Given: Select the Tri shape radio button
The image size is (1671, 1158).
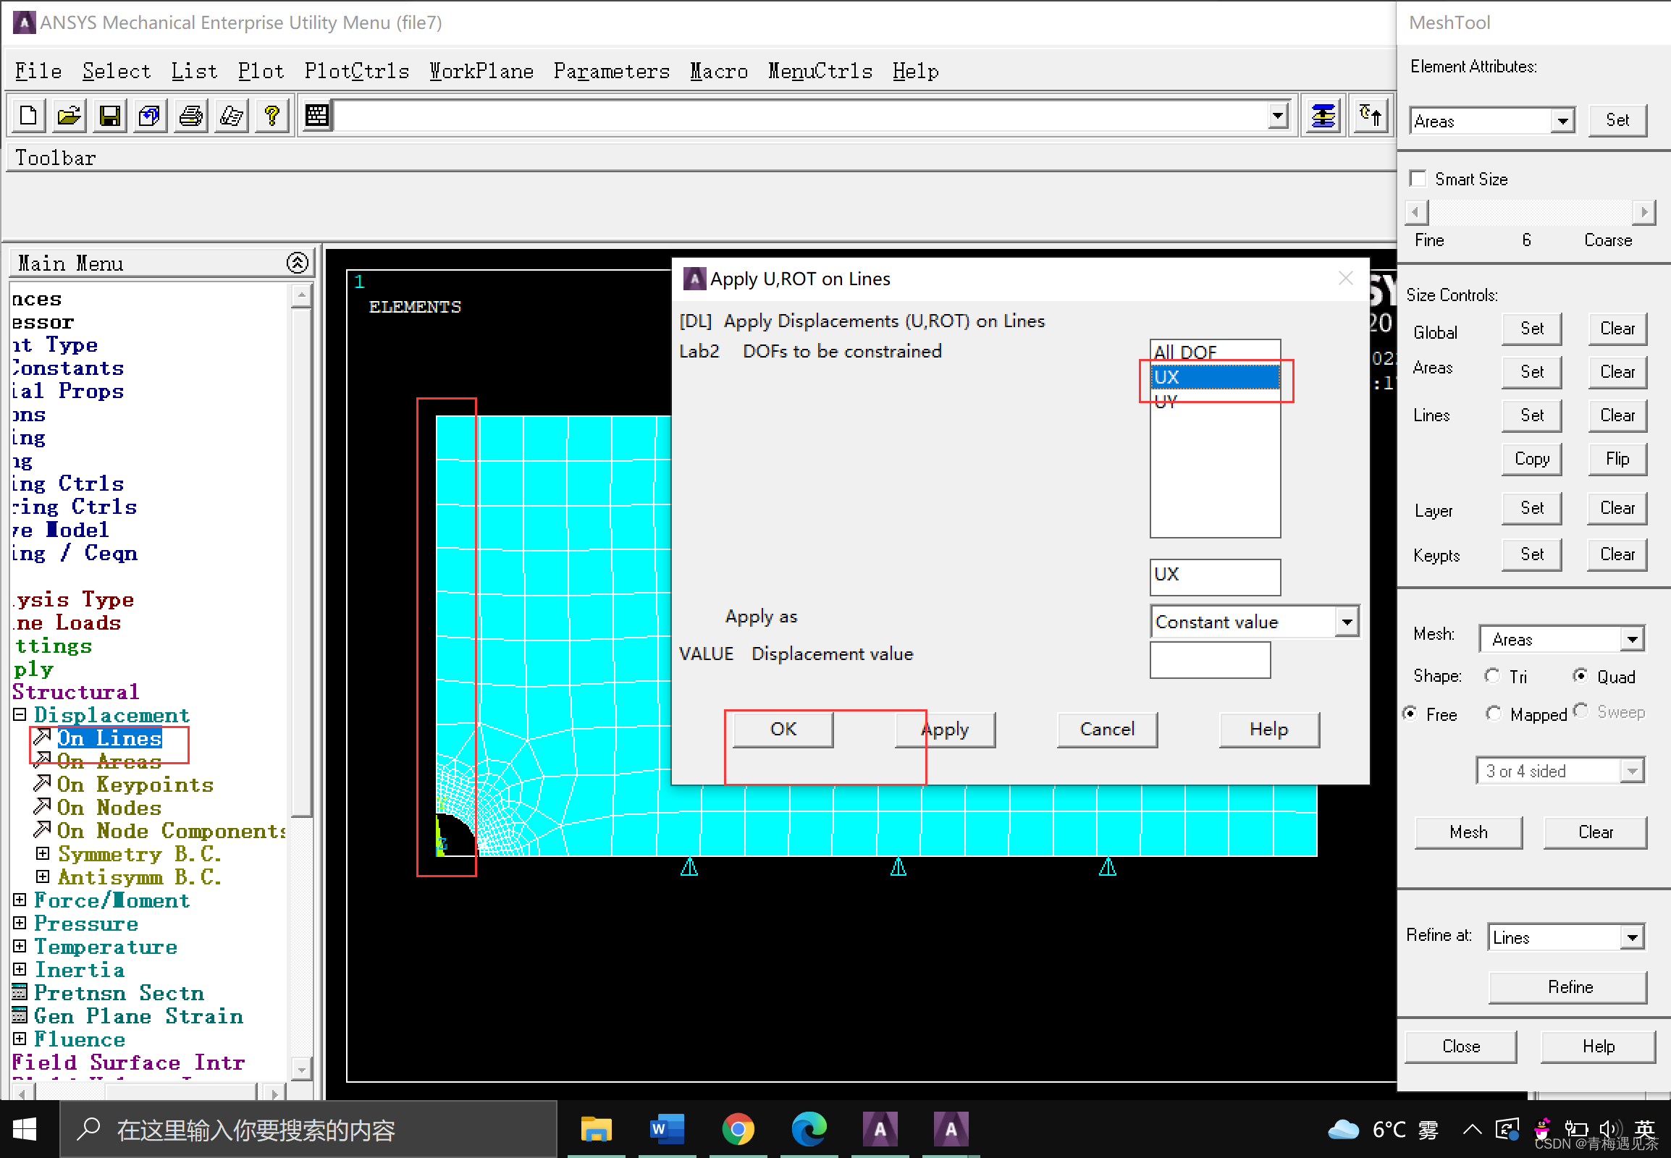Looking at the screenshot, I should [x=1492, y=676].
